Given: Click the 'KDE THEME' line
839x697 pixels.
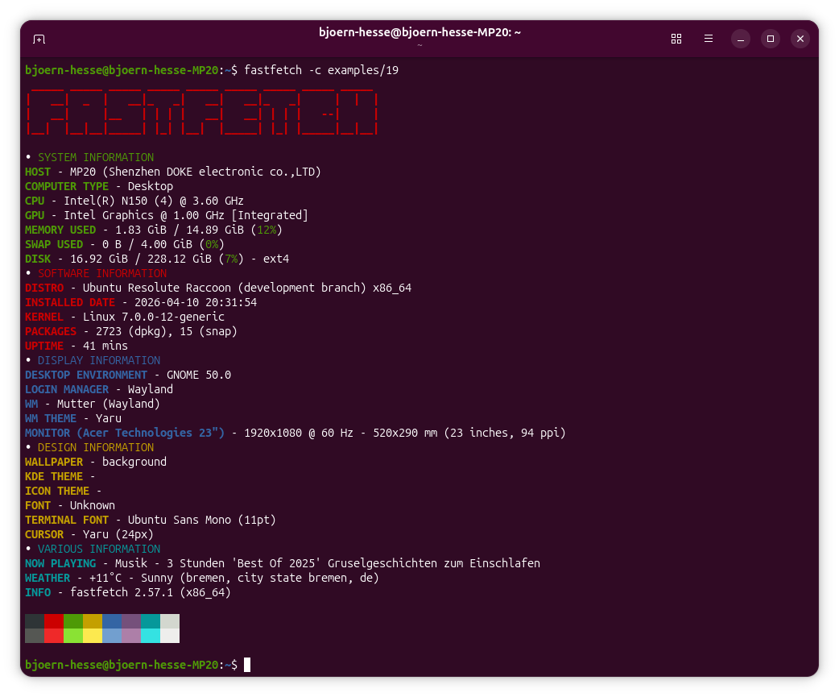Looking at the screenshot, I should [60, 476].
